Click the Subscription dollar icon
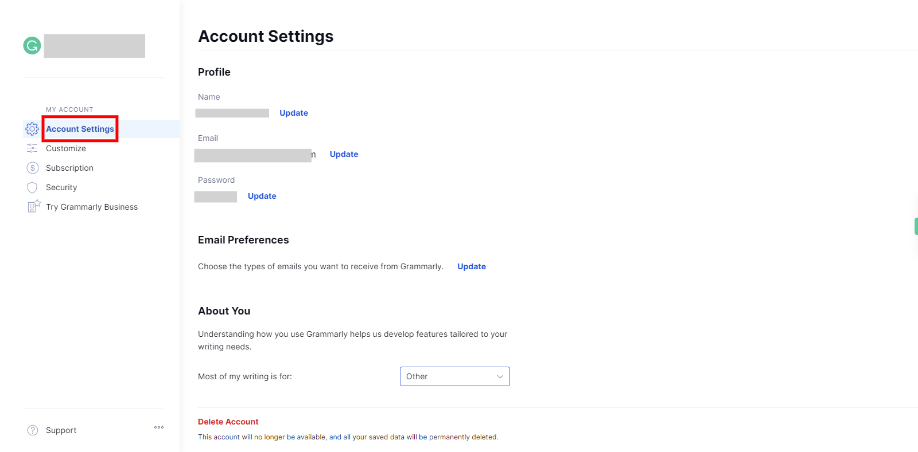The width and height of the screenshot is (918, 452). 33,168
